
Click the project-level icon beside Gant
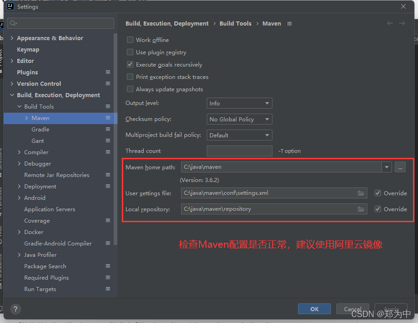108,141
